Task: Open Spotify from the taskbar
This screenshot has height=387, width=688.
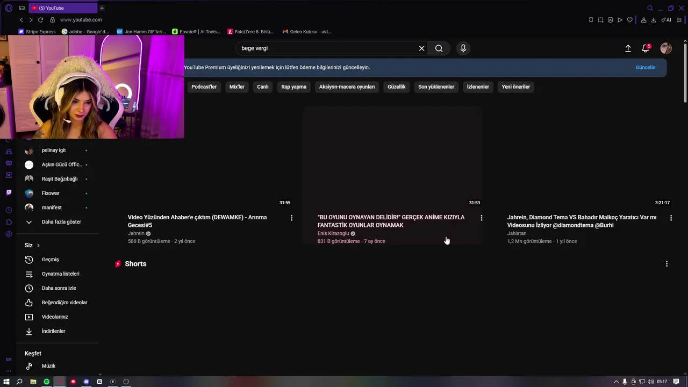Action: 46,382
